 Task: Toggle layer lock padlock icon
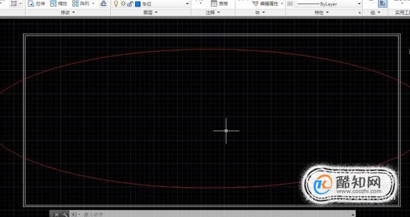tap(130, 4)
